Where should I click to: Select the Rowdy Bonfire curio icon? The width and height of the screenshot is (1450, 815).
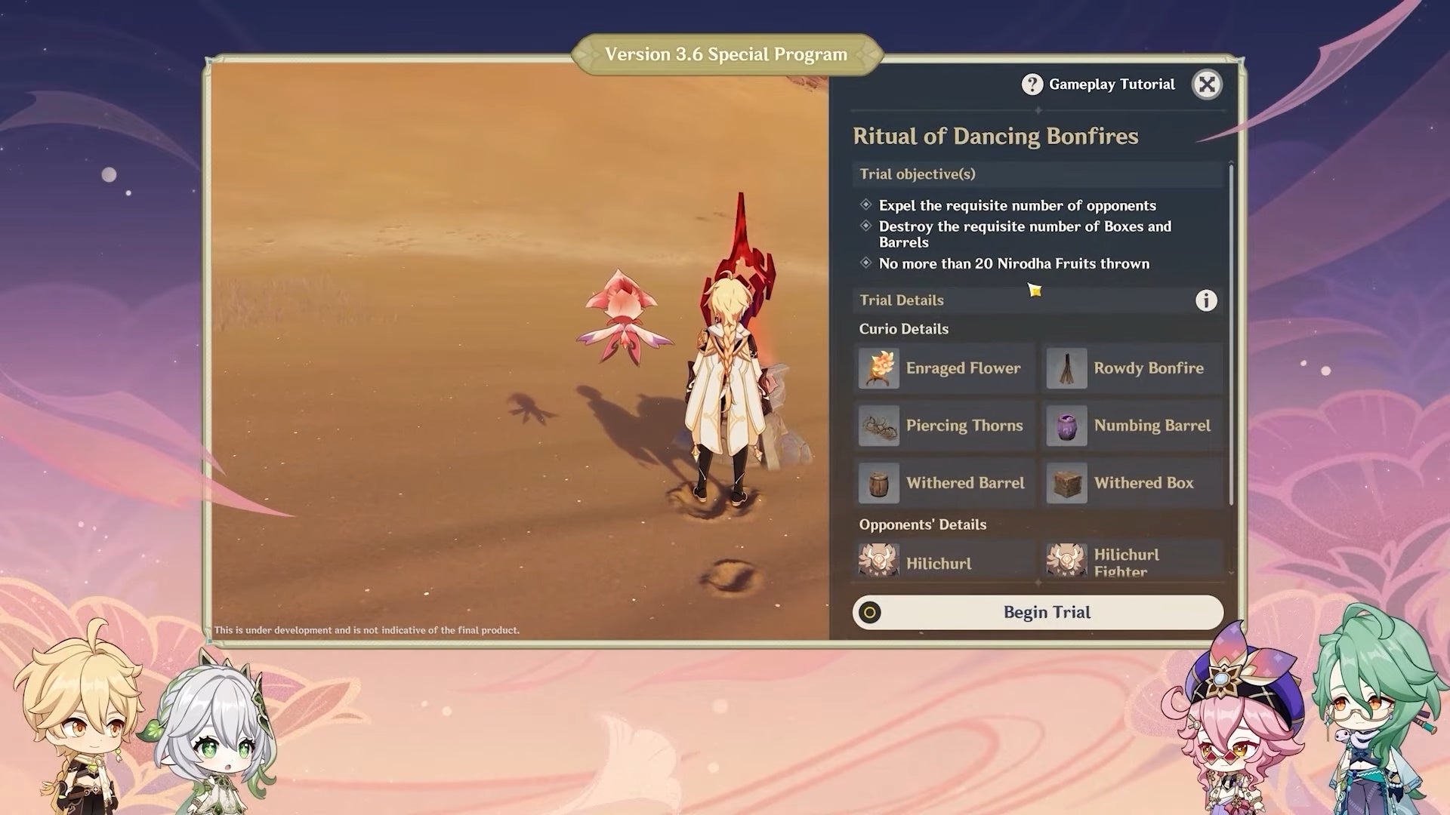[1066, 368]
